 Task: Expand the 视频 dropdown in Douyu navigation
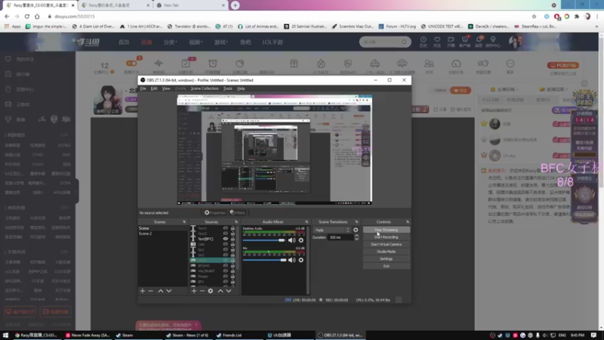[x=196, y=42]
